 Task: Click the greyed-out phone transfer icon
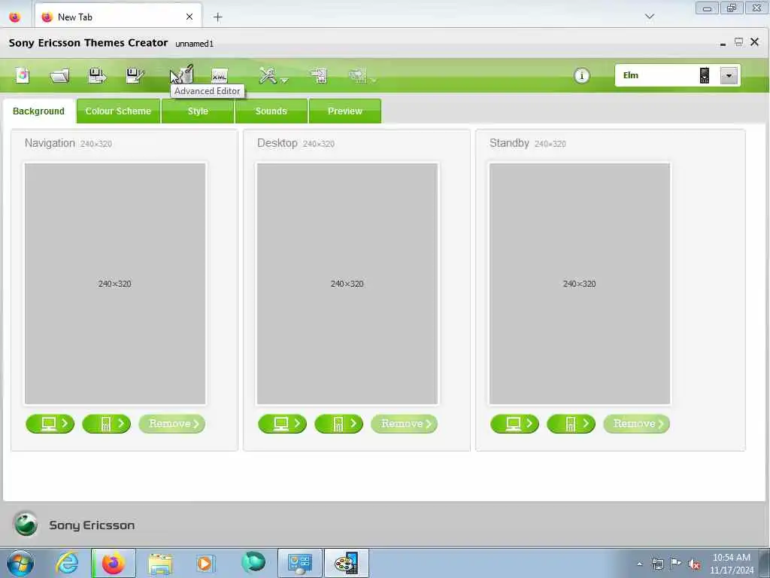pyautogui.click(x=357, y=75)
